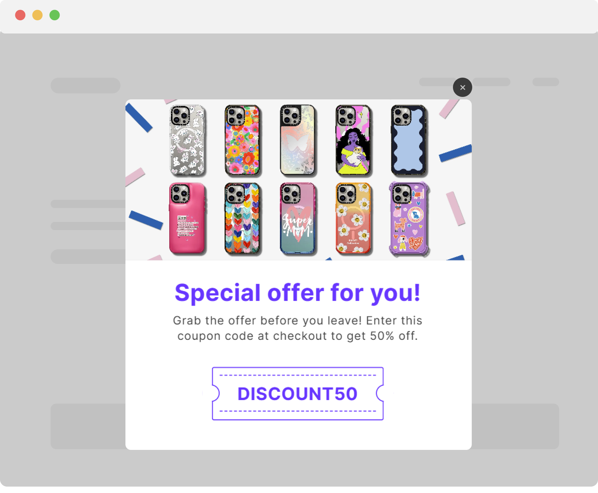Click the coupon description text
Screen dimensions: 598x493
pos(298,328)
